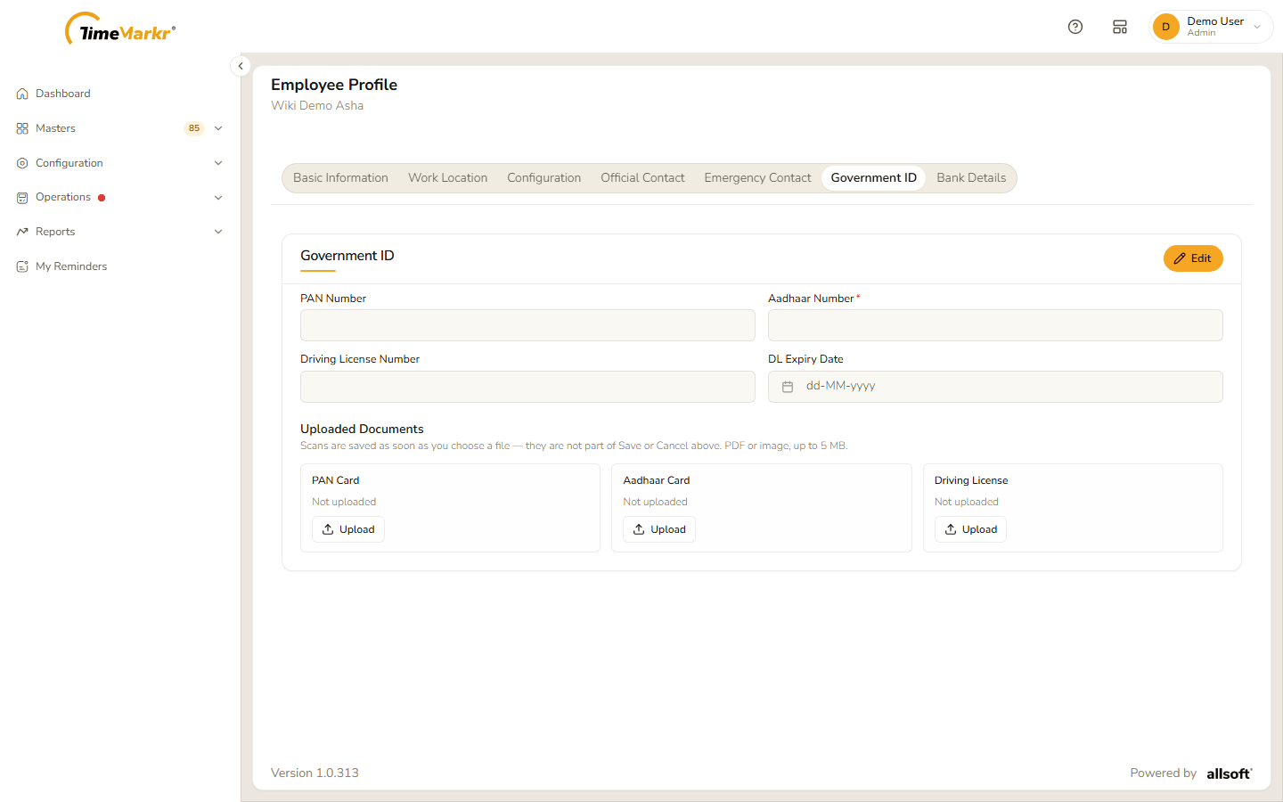Click the DL Expiry Date field
This screenshot has height=802, width=1283.
point(995,387)
